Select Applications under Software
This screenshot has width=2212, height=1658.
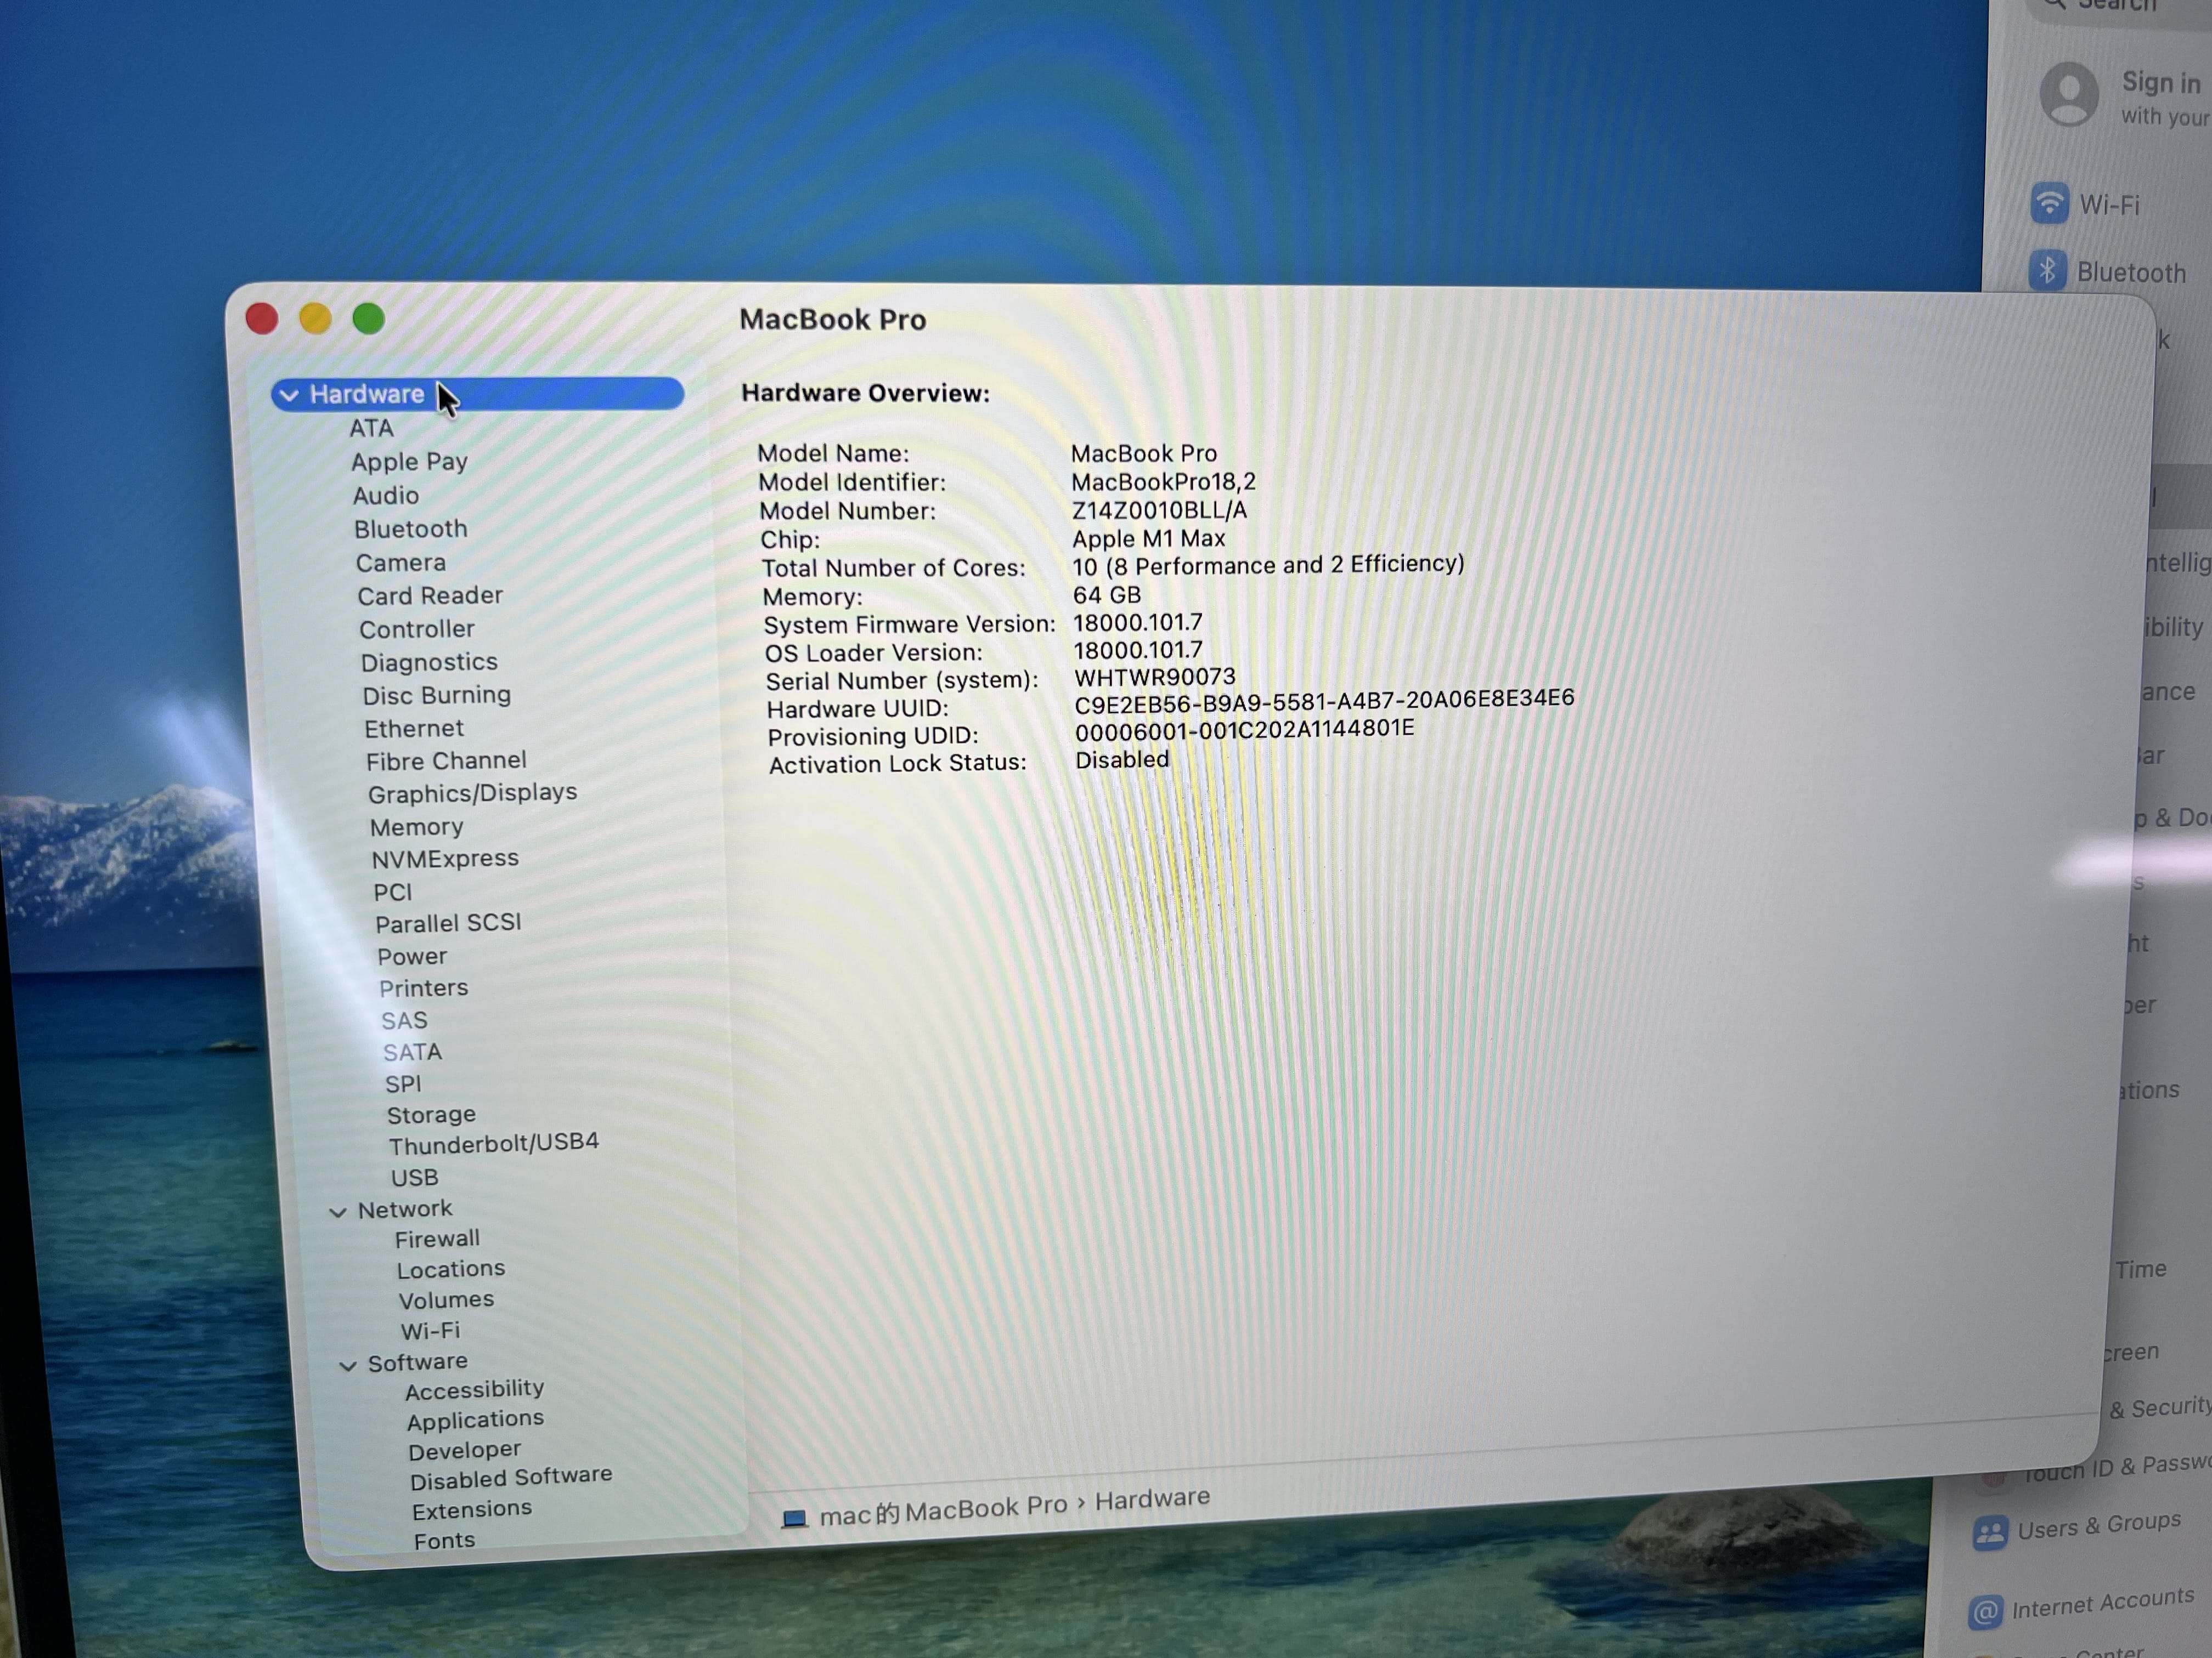click(x=475, y=1420)
